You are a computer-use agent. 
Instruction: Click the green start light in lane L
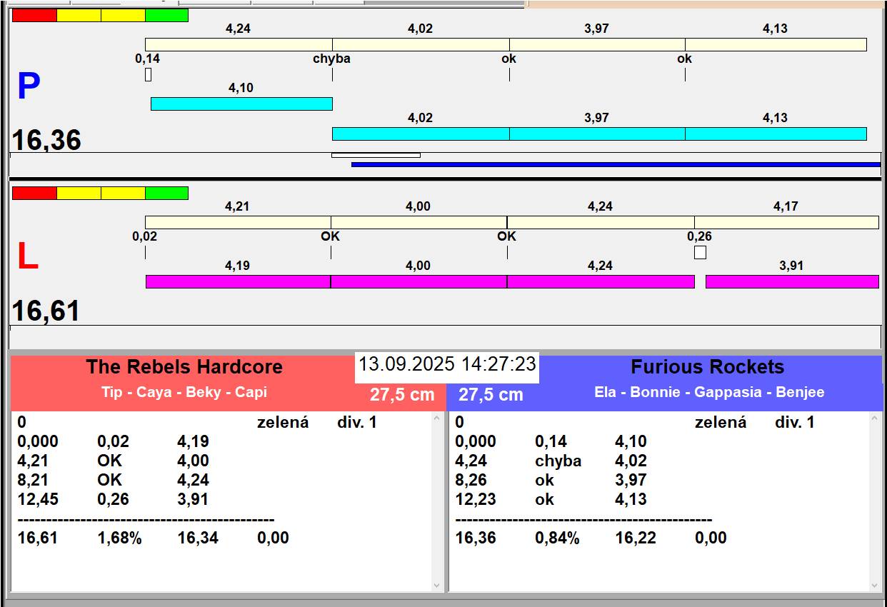[x=166, y=193]
